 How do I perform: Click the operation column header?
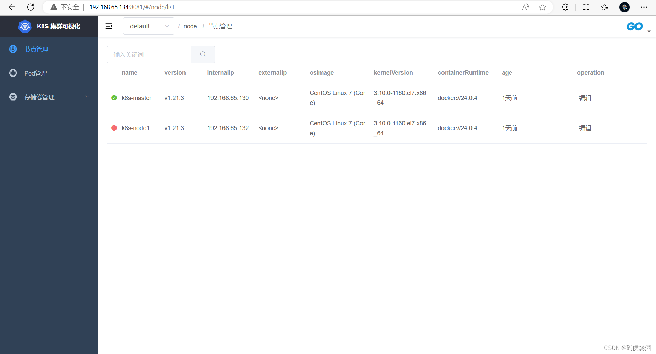pyautogui.click(x=590, y=73)
